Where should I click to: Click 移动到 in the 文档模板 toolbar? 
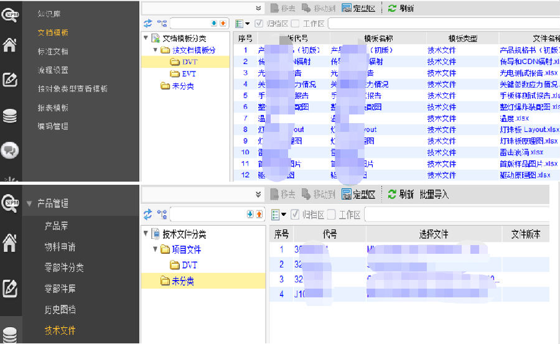coord(319,8)
